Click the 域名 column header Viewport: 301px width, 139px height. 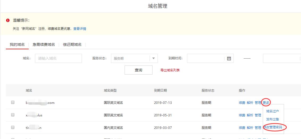click(x=29, y=91)
